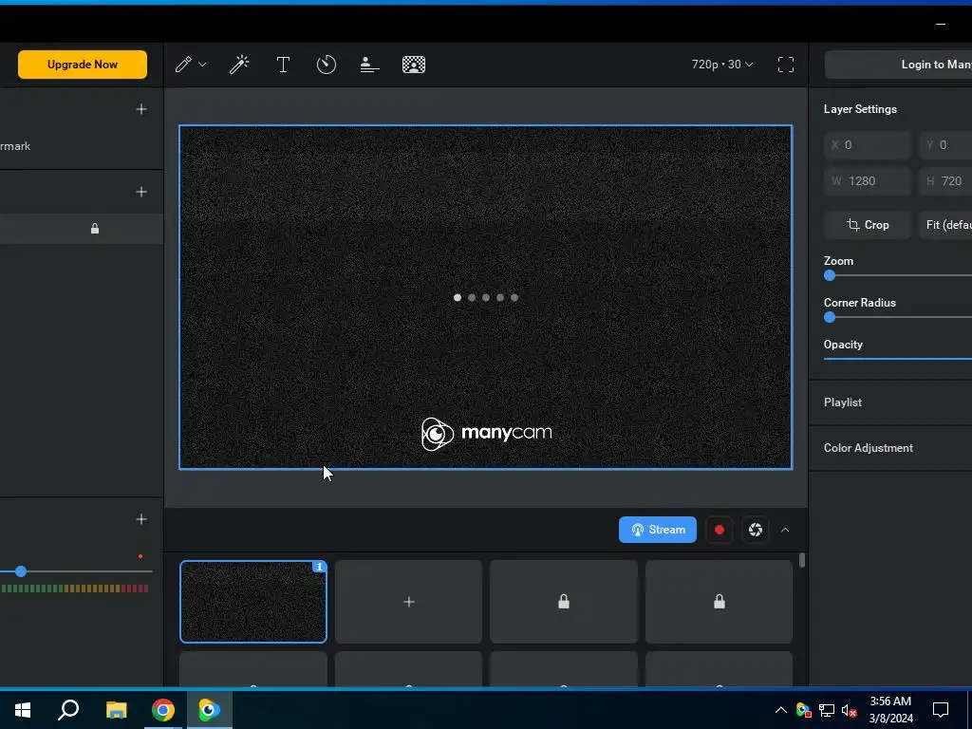The width and height of the screenshot is (972, 729).
Task: Click the ManyCam taskbar icon
Action: (210, 710)
